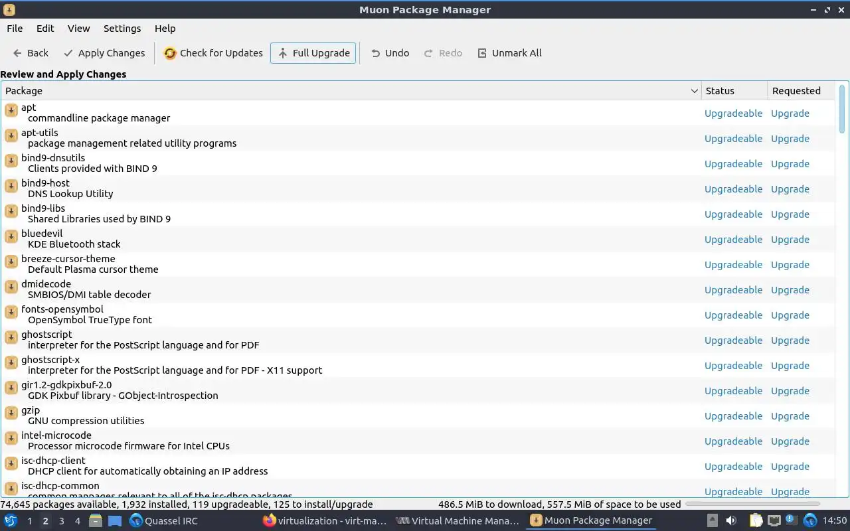Viewport: 850px width, 531px height.
Task: Sort by the Requested column header
Action: (x=801, y=91)
